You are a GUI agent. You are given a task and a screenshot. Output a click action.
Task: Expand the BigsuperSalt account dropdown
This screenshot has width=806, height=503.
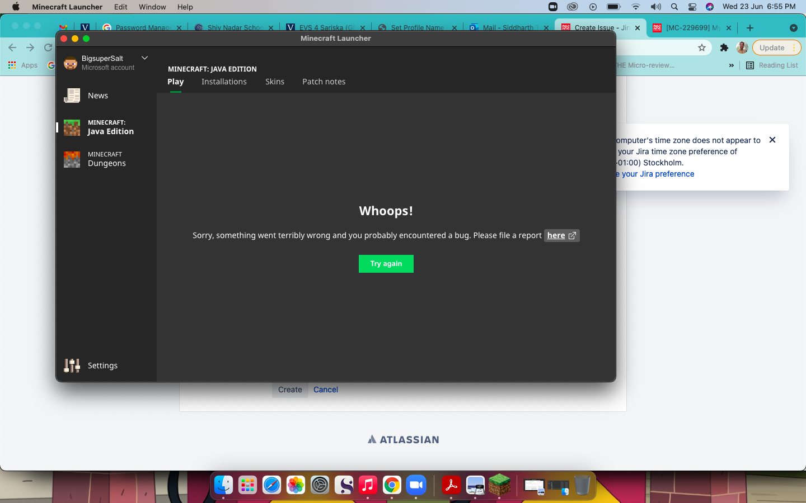[144, 58]
